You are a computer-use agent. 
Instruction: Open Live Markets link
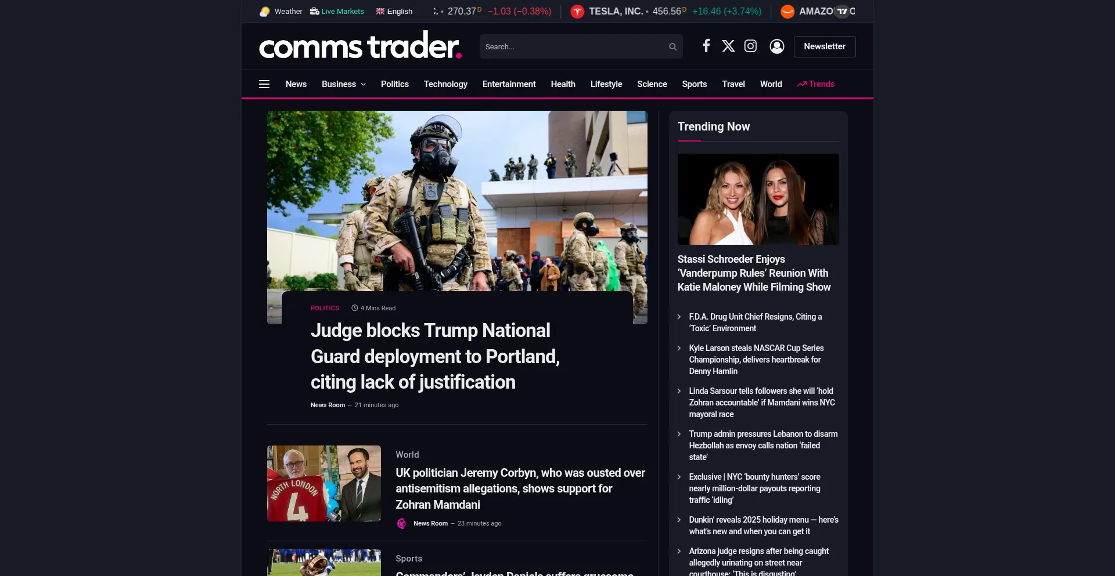tap(337, 12)
